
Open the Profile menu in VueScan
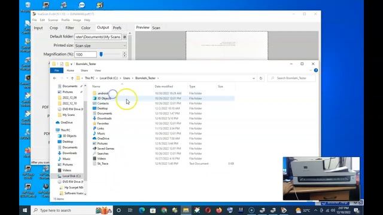coord(65,20)
